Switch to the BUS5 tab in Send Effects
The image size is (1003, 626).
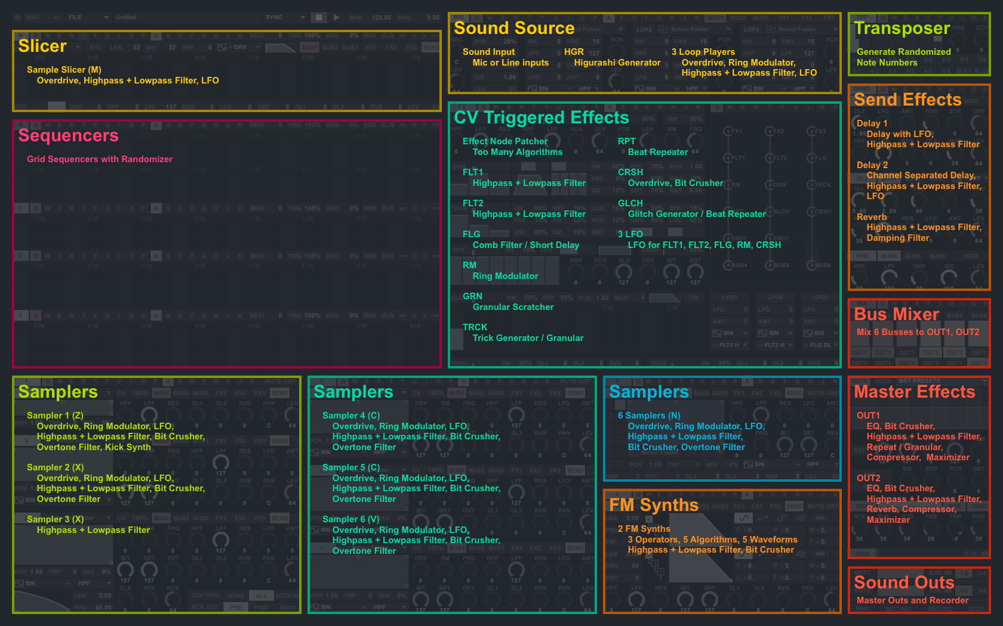tap(913, 256)
